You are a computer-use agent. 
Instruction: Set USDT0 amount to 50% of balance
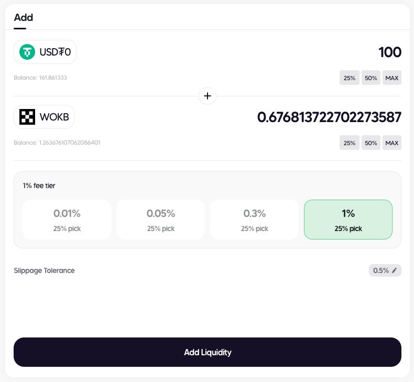(x=371, y=78)
